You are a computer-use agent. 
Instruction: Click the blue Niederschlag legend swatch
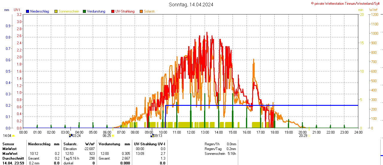[x=28, y=11]
